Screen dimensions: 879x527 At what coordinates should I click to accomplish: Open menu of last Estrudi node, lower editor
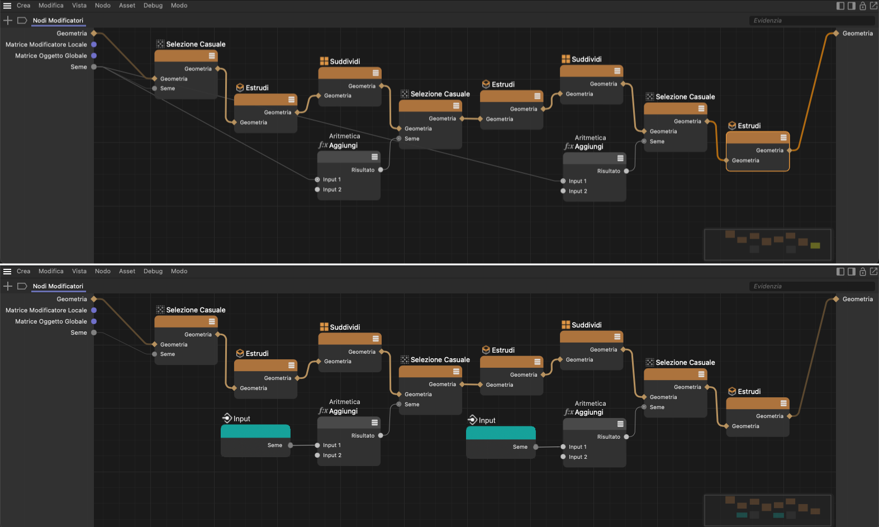pos(783,403)
